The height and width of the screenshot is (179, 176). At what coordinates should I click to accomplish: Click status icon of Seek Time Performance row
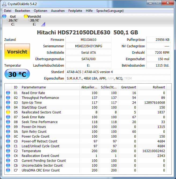click(x=8, y=122)
